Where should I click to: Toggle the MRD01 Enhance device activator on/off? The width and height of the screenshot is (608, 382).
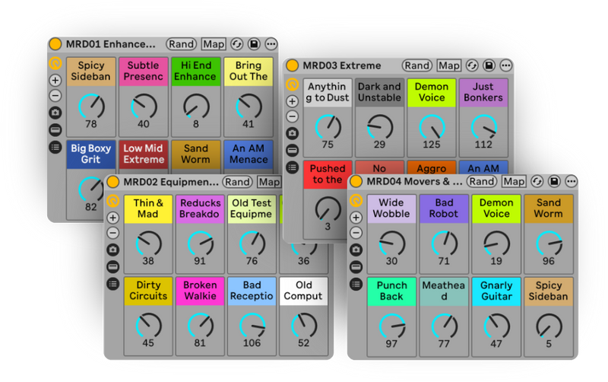click(55, 44)
